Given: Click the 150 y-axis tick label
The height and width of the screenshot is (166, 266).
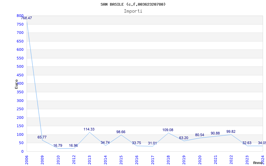Looking at the screenshot, I should point(20,126).
